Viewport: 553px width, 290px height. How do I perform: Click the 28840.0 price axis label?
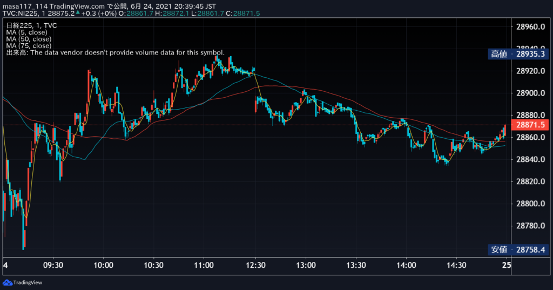pos(530,159)
